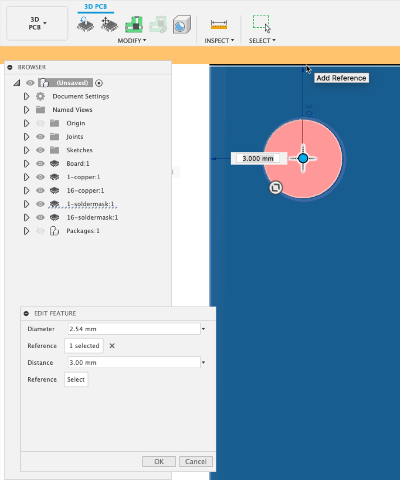Collapse the root (Unsaved) tree node
The width and height of the screenshot is (400, 480).
click(16, 83)
